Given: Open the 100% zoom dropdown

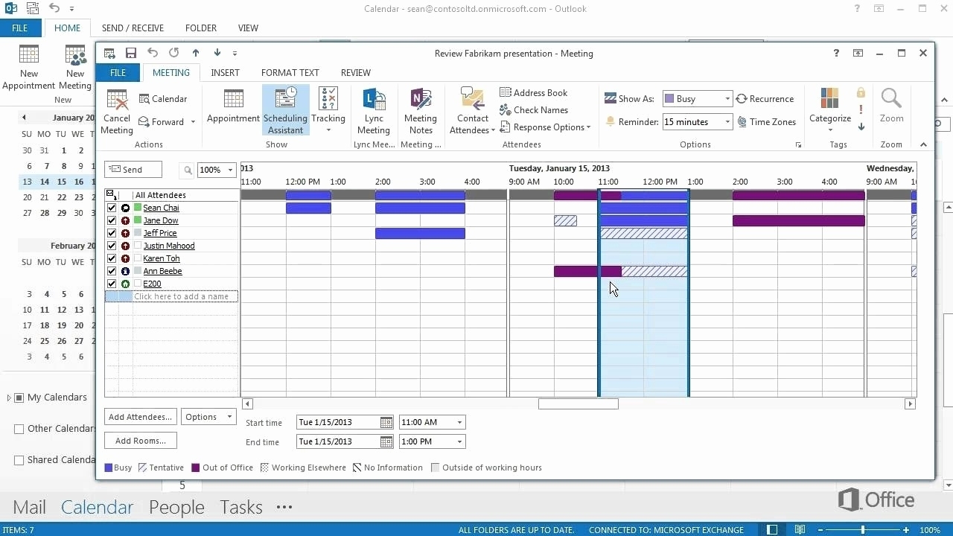Looking at the screenshot, I should [230, 170].
